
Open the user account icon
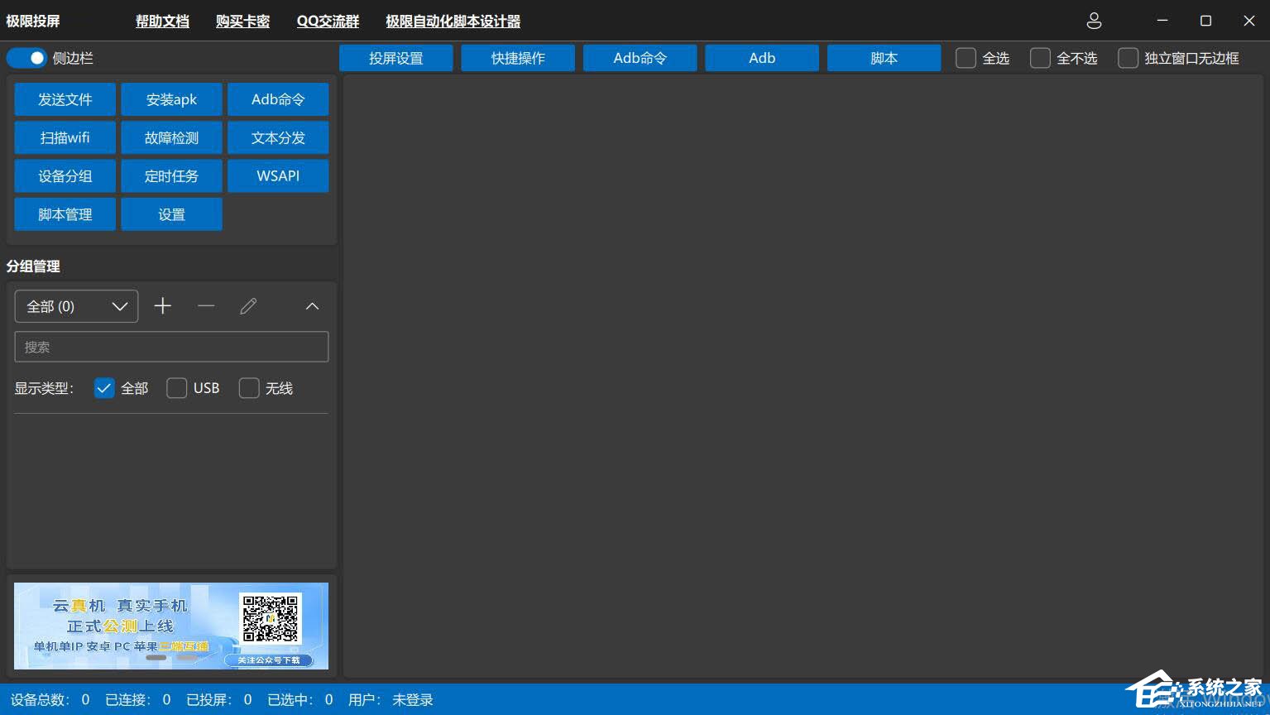coord(1094,21)
